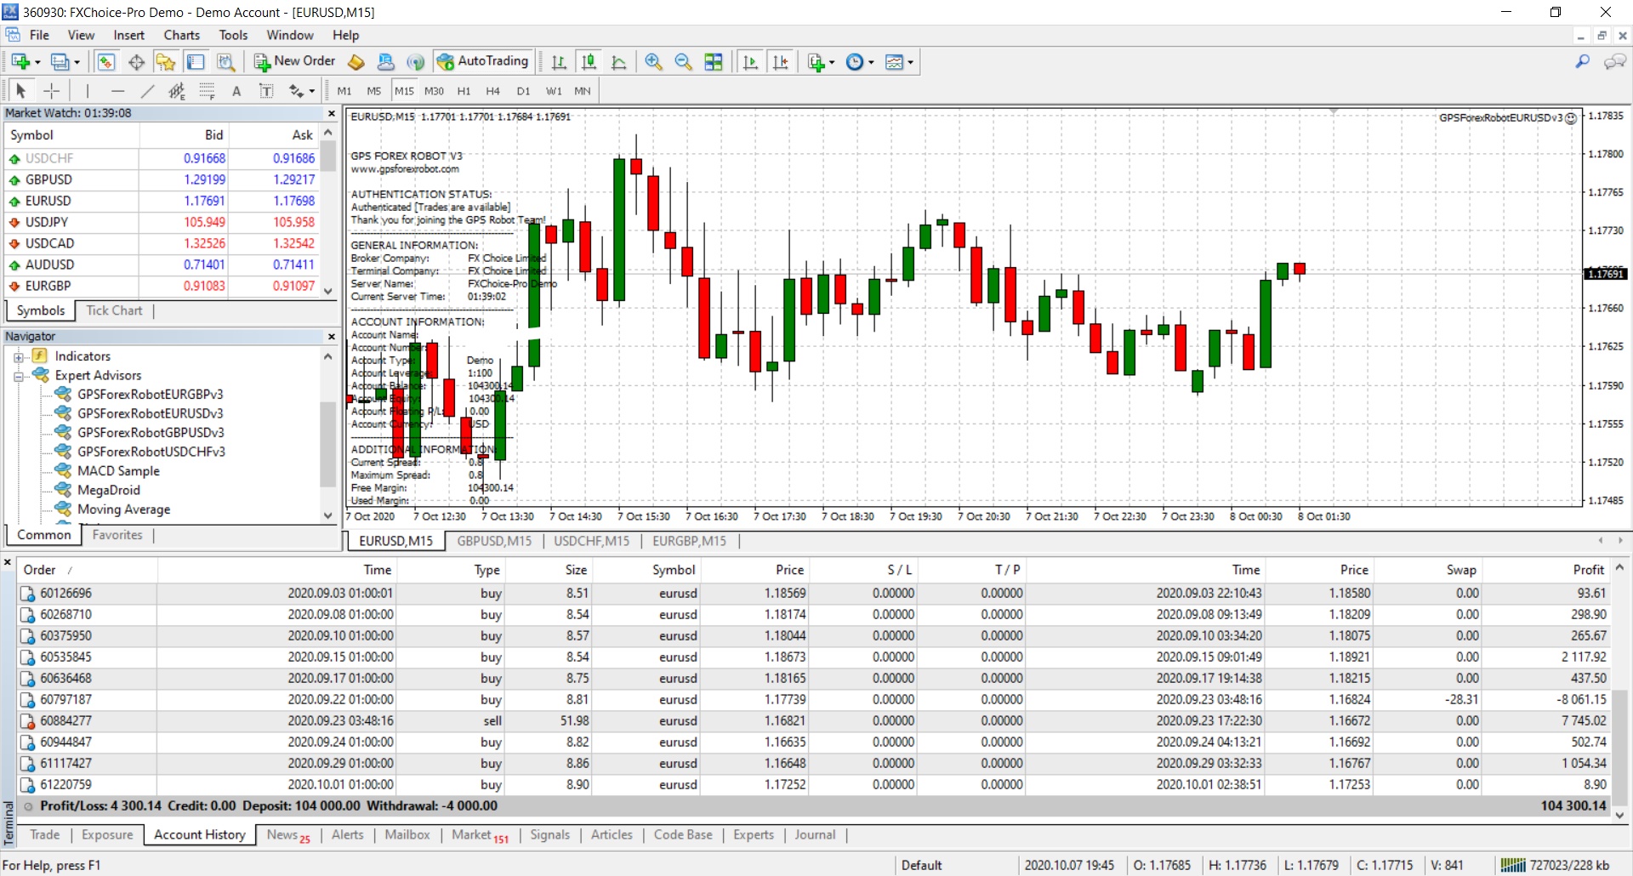Viewport: 1633px width, 876px height.
Task: Switch the chart to Line Chart mode
Action: (619, 62)
